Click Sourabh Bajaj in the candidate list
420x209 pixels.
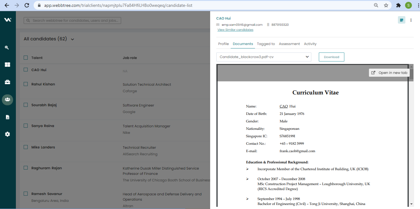44,105
